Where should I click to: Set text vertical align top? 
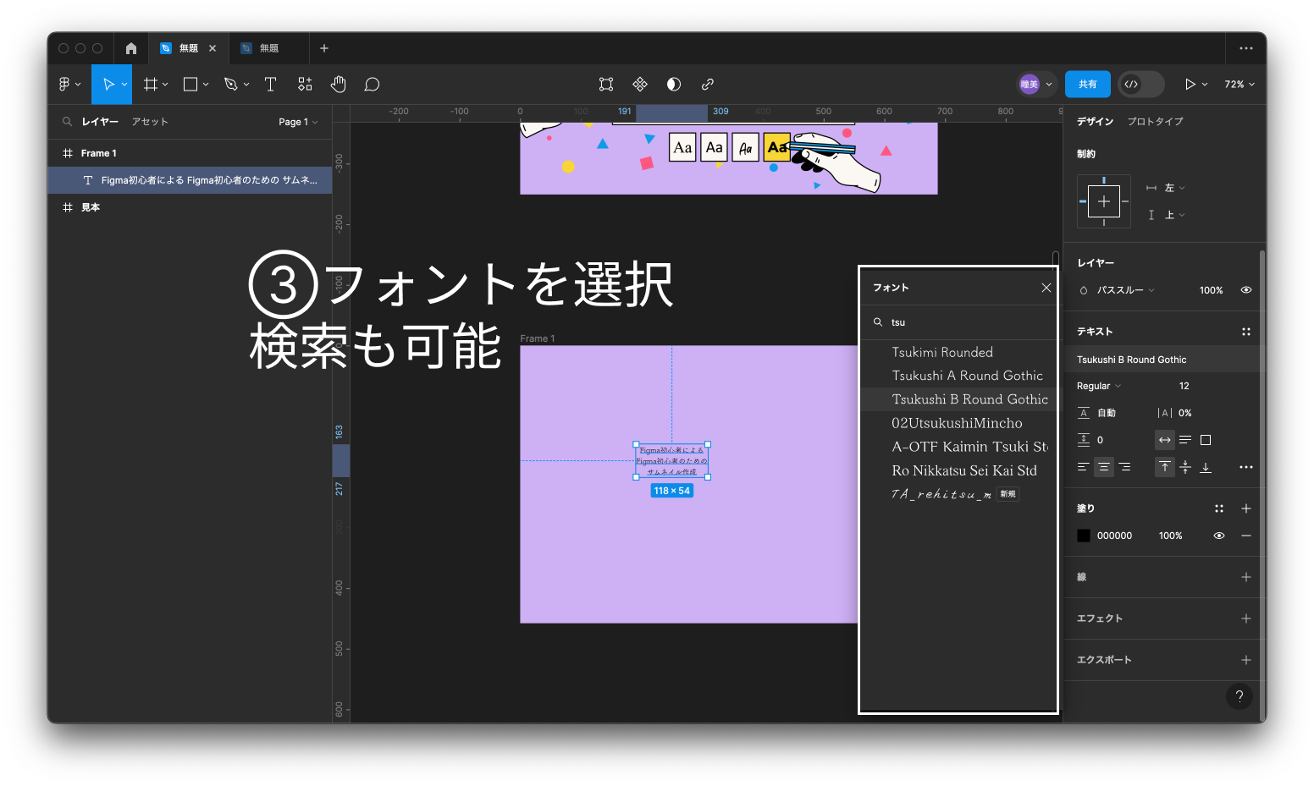[x=1165, y=467]
